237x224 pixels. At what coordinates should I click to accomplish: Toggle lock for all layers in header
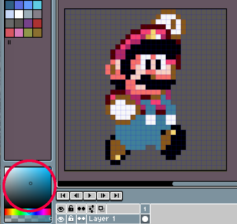(x=71, y=209)
